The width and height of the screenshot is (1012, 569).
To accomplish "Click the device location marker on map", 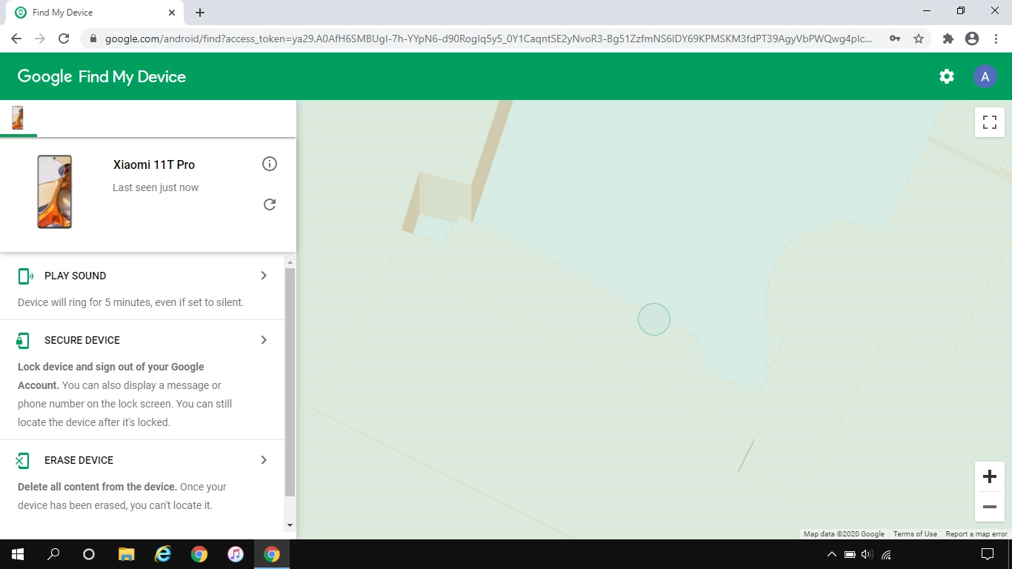I will click(x=654, y=319).
